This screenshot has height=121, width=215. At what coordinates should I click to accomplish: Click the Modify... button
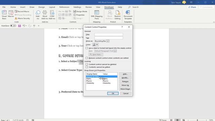[125, 78]
